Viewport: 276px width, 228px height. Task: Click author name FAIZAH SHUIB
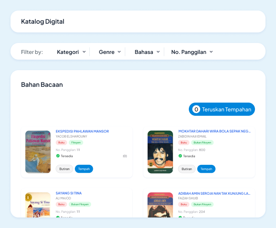[188, 198]
